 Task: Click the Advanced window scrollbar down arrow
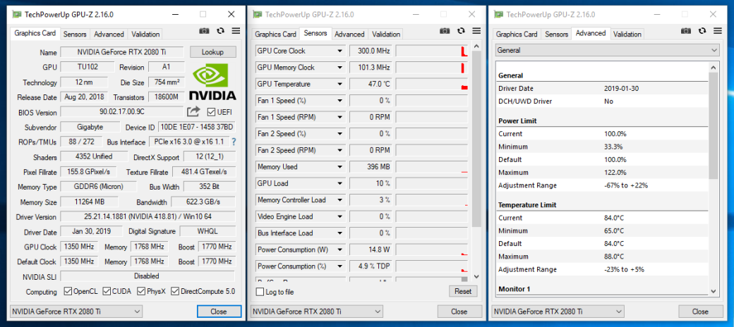click(x=714, y=291)
